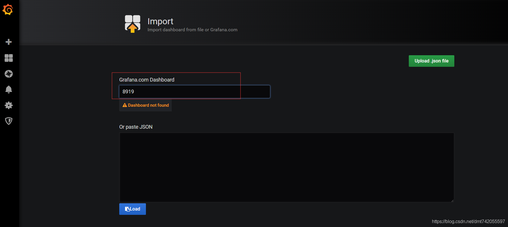Open the Dashboards four-squares icon
Image resolution: width=508 pixels, height=227 pixels.
[x=9, y=58]
